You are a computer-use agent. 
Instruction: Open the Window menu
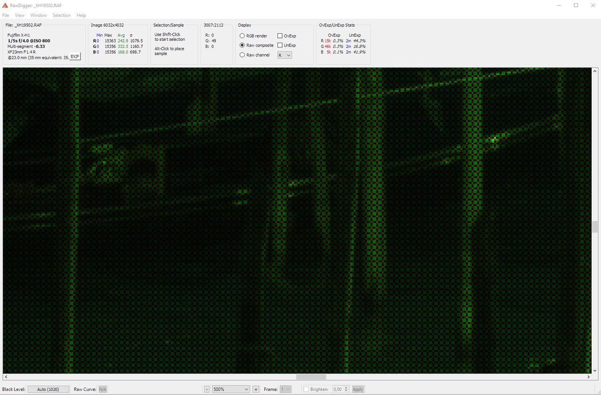point(39,15)
